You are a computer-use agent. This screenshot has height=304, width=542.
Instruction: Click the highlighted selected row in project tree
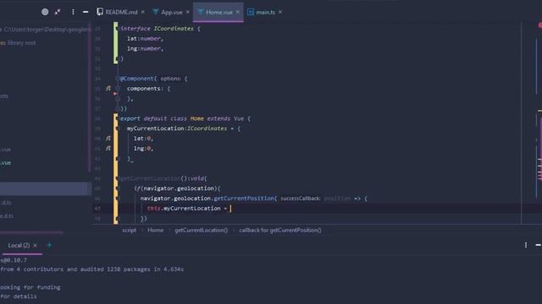pyautogui.click(x=46, y=188)
